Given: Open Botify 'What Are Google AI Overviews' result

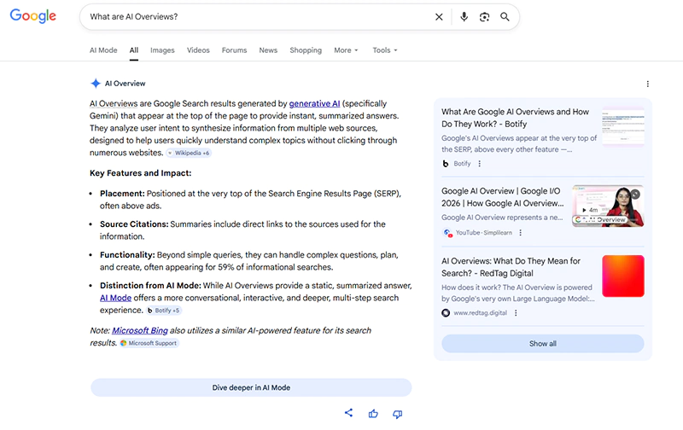Looking at the screenshot, I should tap(516, 118).
